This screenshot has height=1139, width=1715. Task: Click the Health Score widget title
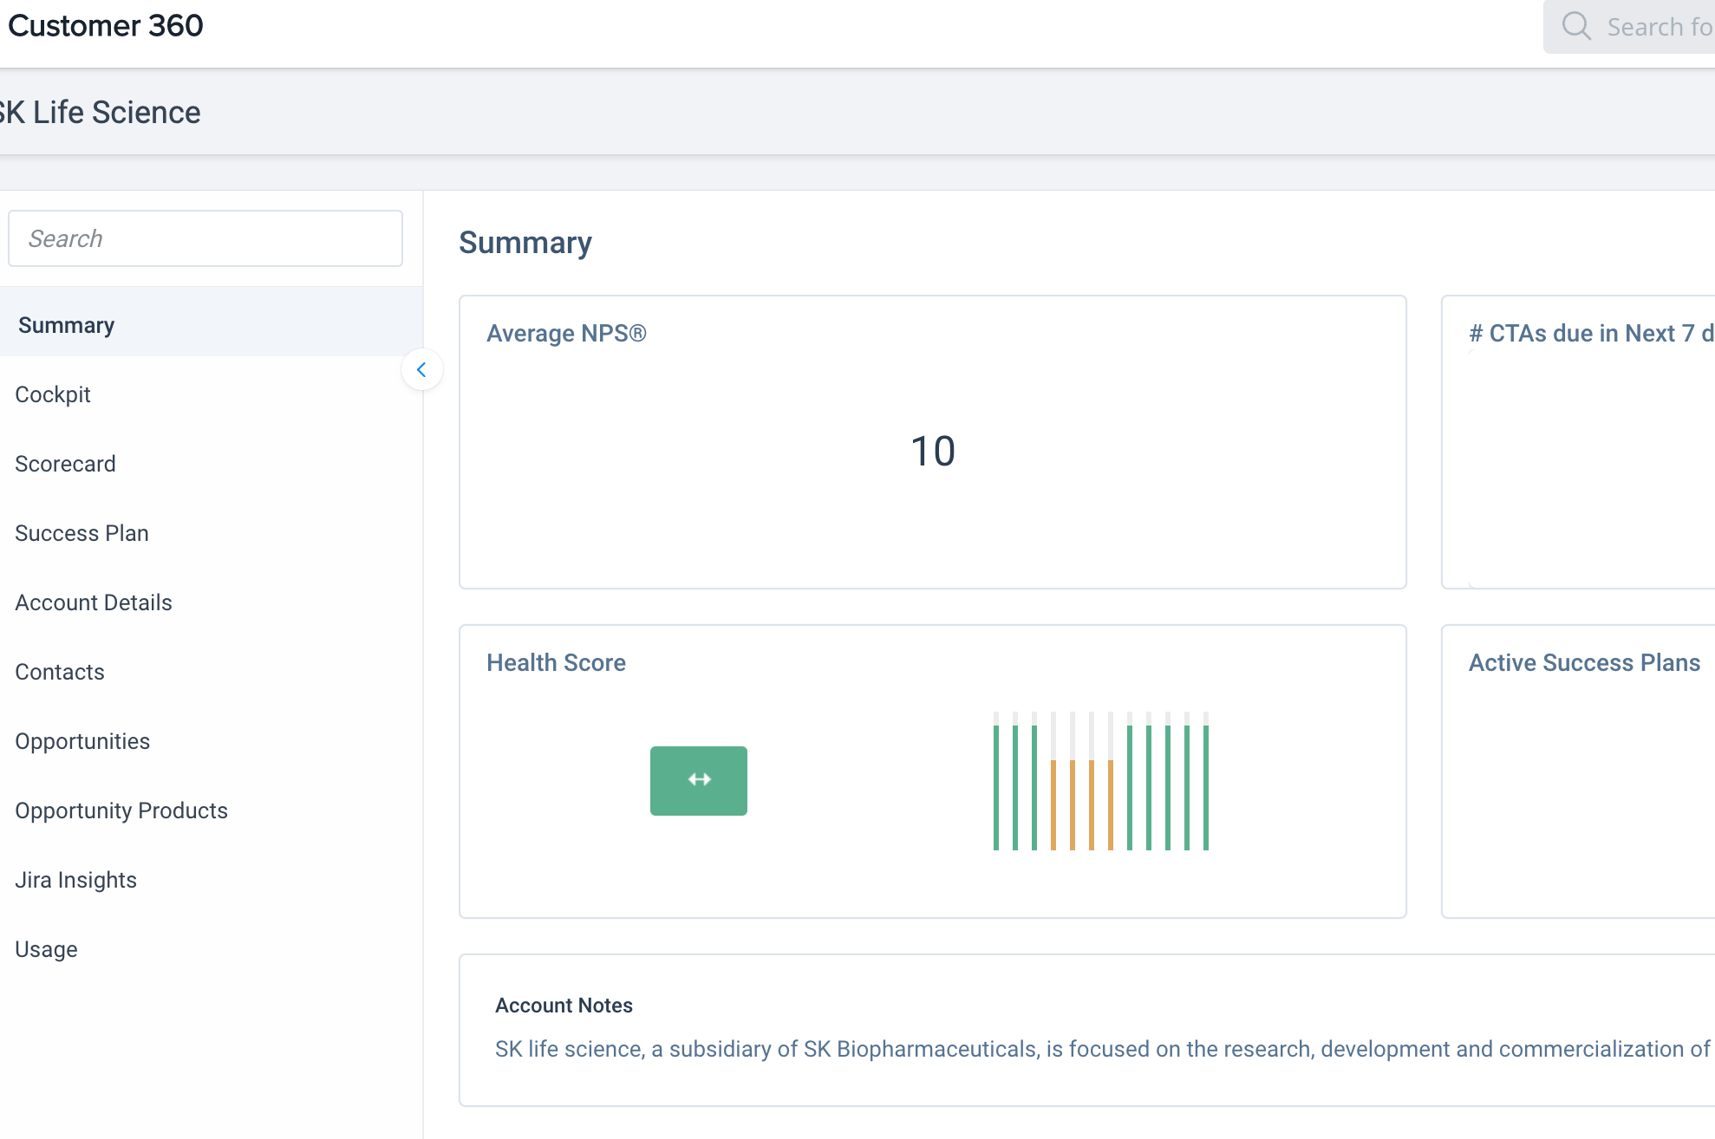(556, 663)
